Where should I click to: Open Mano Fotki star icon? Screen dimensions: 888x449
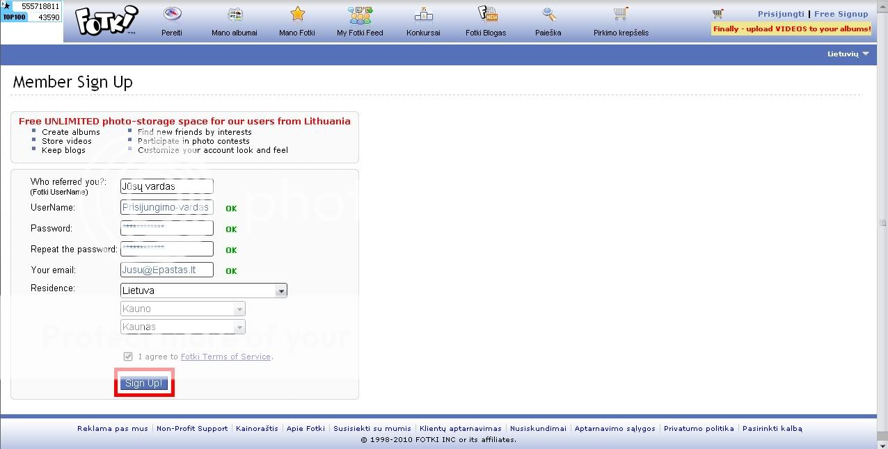pyautogui.click(x=298, y=14)
